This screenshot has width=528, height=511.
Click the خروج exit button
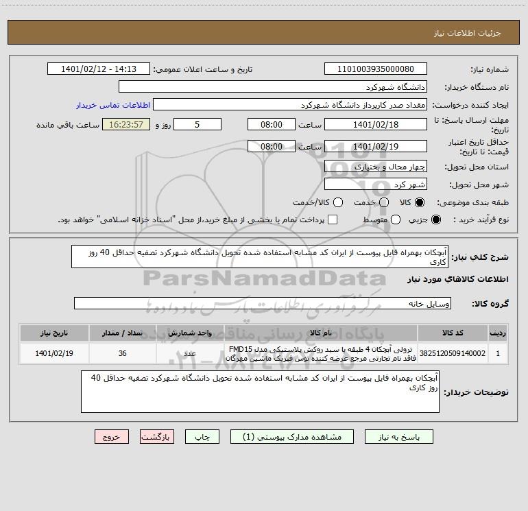tap(112, 437)
